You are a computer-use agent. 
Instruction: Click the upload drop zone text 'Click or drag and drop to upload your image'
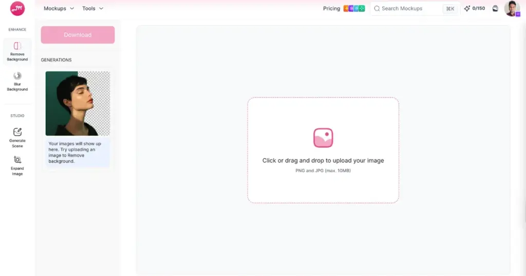[323, 161]
